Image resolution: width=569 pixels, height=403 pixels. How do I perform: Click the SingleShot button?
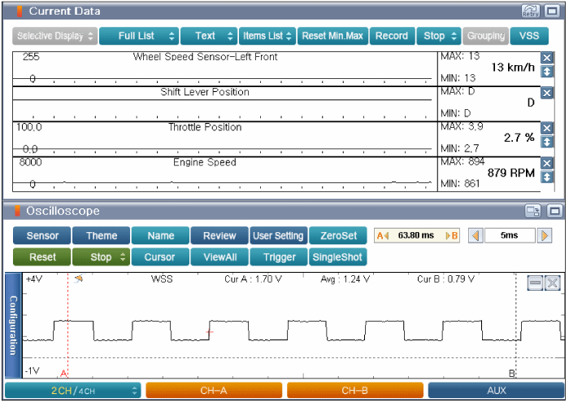coord(338,257)
